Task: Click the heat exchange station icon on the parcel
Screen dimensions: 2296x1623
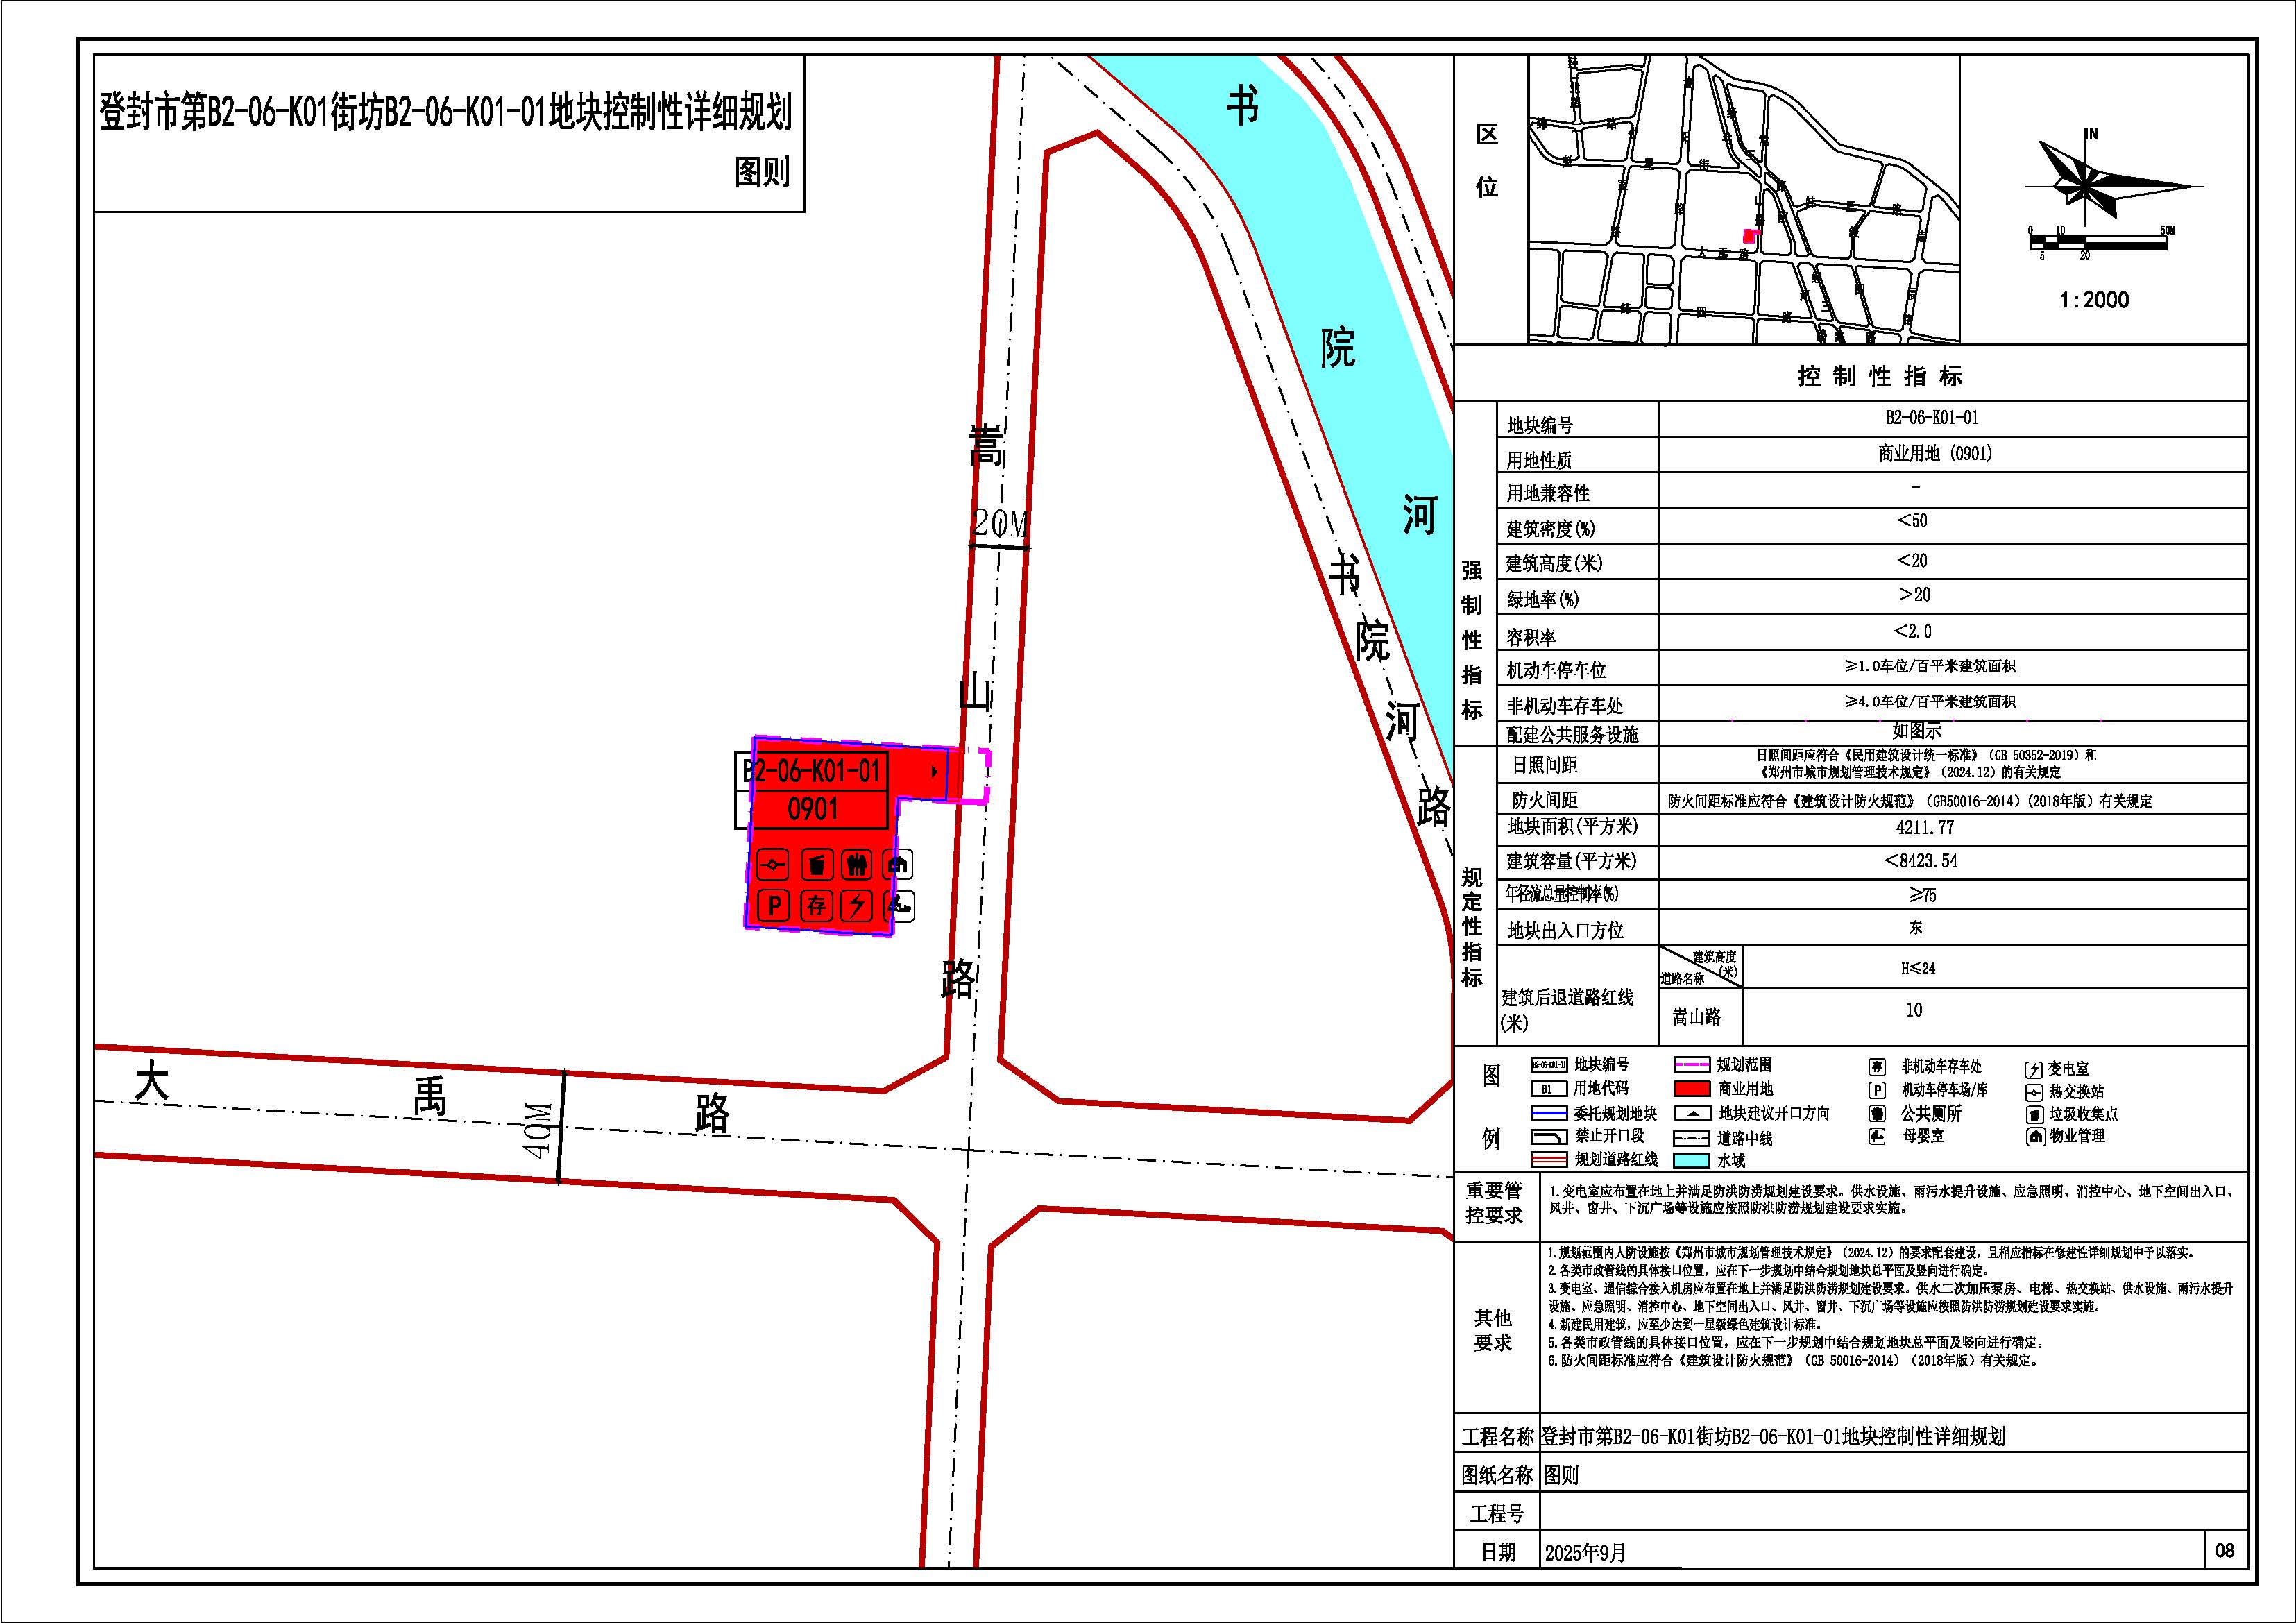Action: pos(773,864)
